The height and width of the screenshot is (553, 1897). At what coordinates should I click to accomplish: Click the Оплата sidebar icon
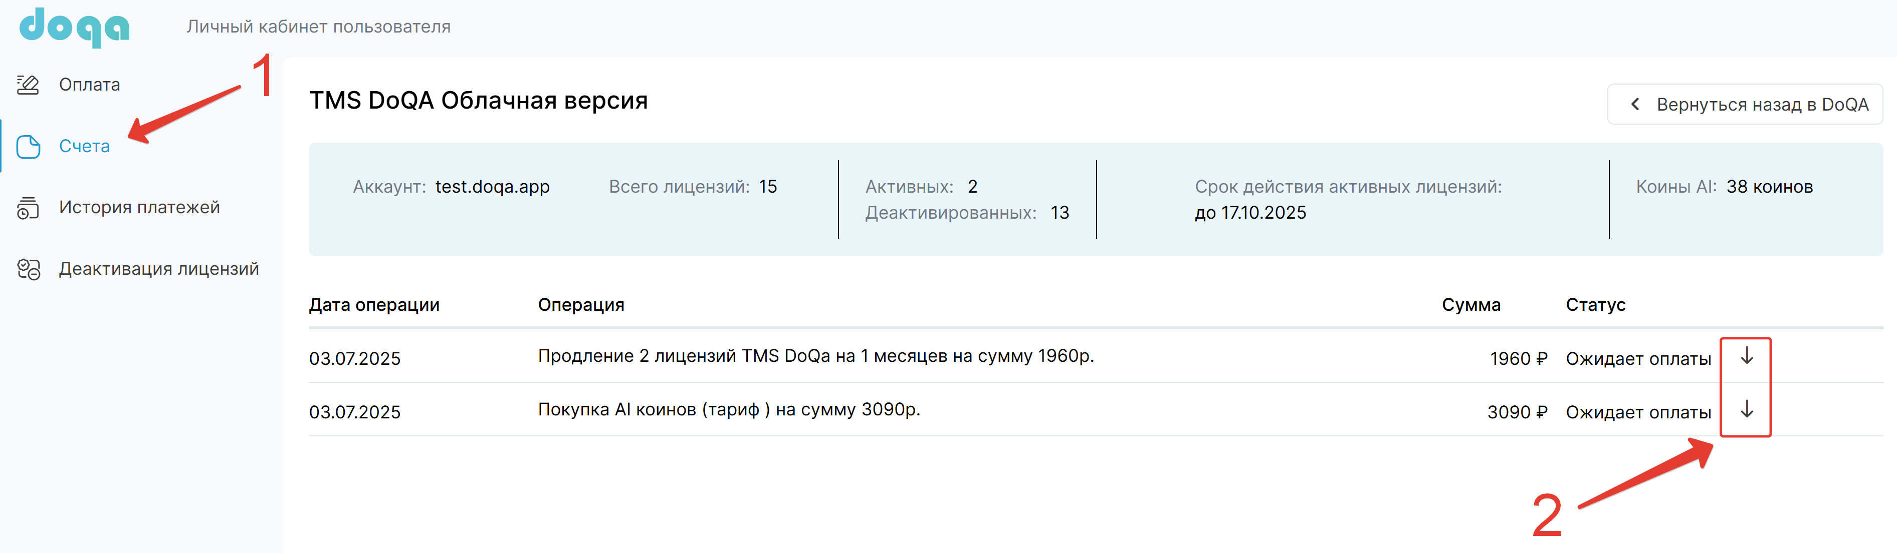tap(28, 85)
